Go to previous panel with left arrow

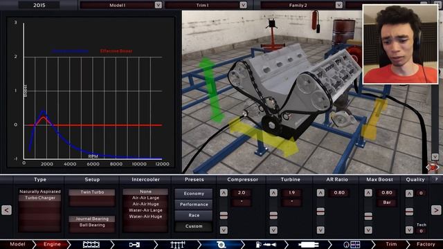(6, 210)
